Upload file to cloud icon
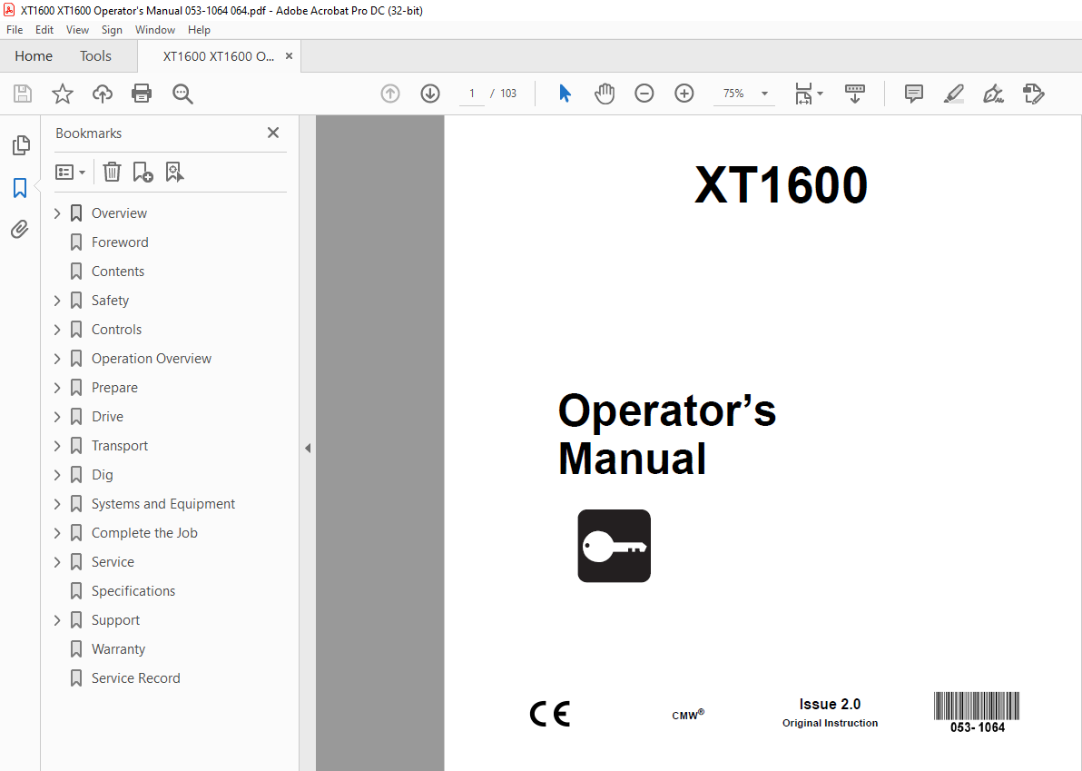 [x=103, y=94]
